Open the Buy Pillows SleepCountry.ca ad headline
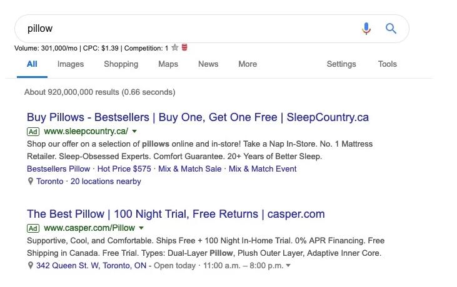 coord(198,117)
